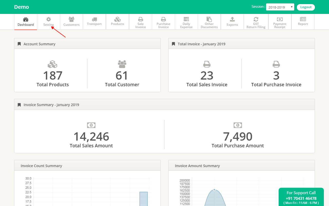Click the 3 Total Purchase Invoice count

point(276,76)
